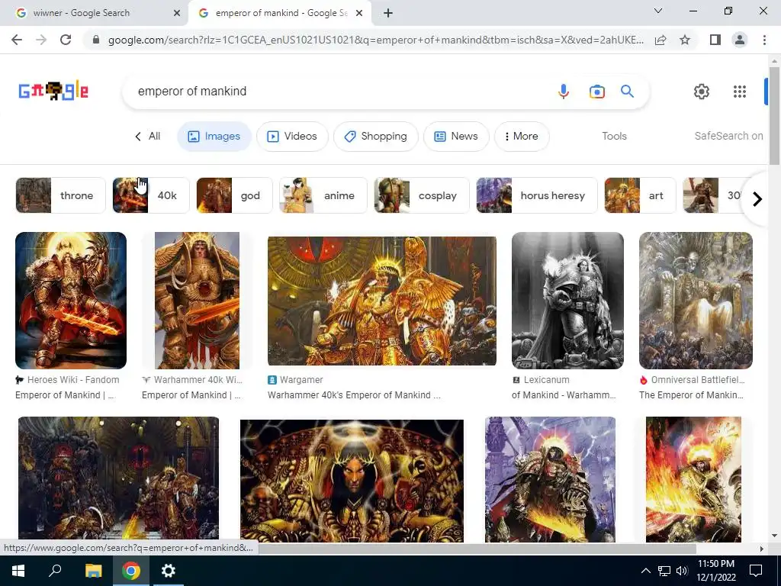Click the Chrome taskbar icon

[x=131, y=571]
